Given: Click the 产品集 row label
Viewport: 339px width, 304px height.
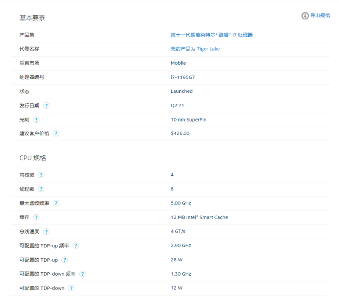Looking at the screenshot, I should (27, 35).
